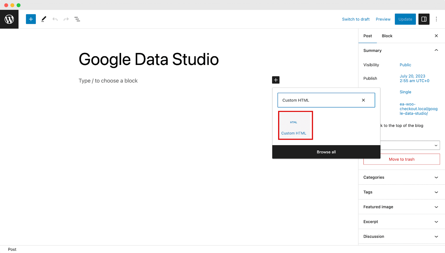Collapse the Summary section
Image resolution: width=445 pixels, height=253 pixels.
[x=402, y=50]
